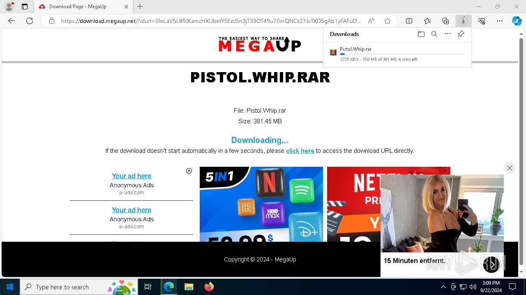This screenshot has height=295, width=526.
Task: Open the Copilot sidebar
Action: click(x=517, y=21)
